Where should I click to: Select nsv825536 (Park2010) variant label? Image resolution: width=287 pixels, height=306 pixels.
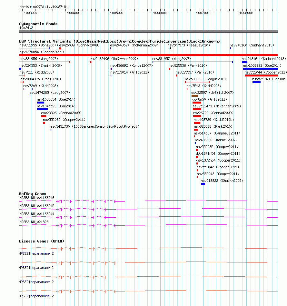tap(188, 65)
